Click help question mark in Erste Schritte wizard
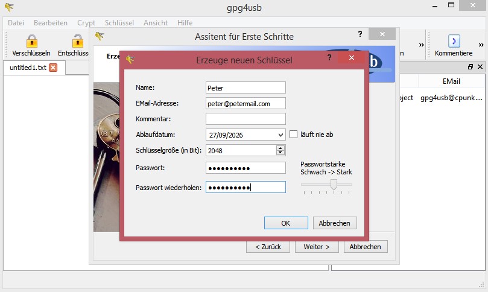 pos(360,34)
